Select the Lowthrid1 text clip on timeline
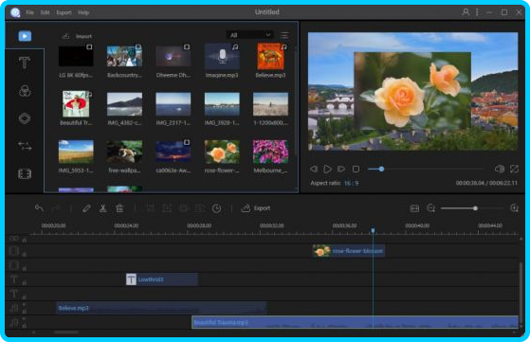The image size is (530, 342). [x=161, y=279]
